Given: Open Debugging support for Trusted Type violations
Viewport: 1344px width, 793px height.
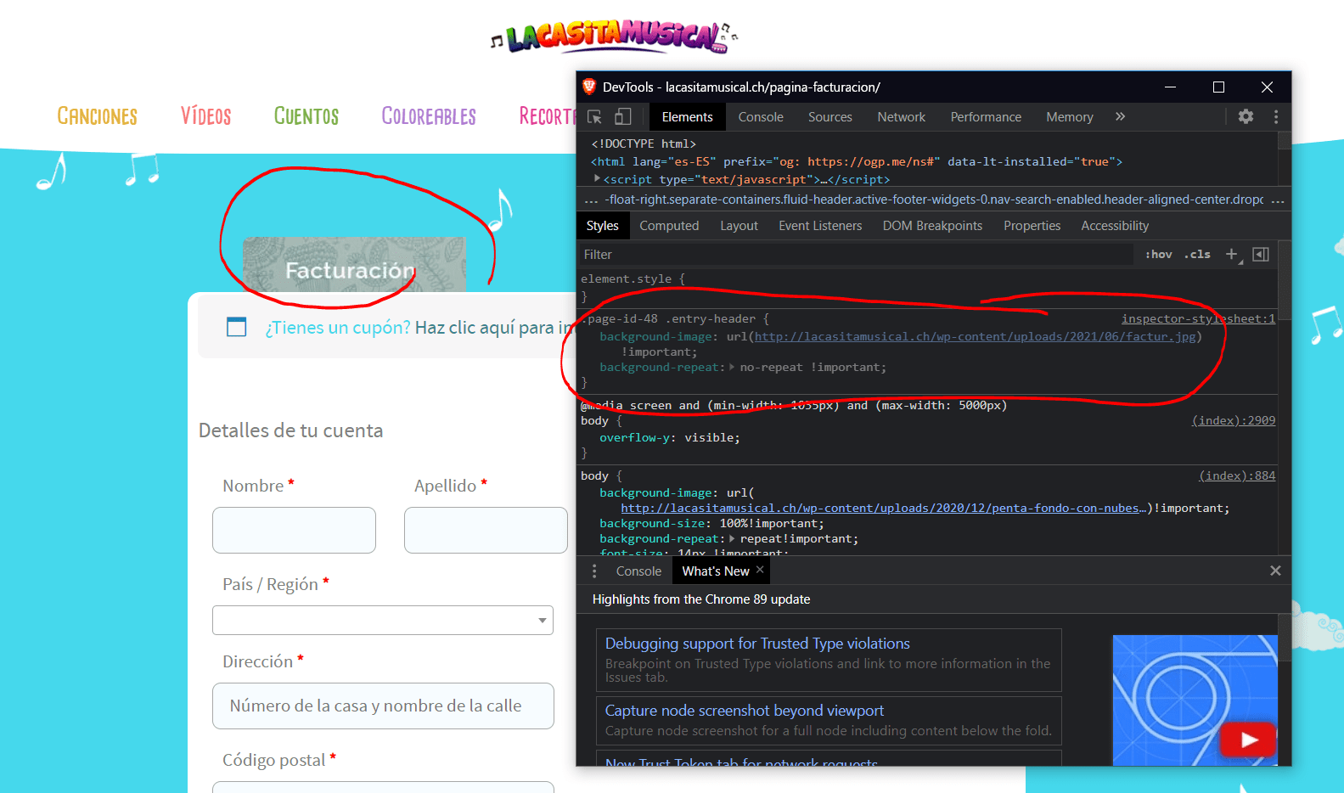Looking at the screenshot, I should (x=757, y=644).
